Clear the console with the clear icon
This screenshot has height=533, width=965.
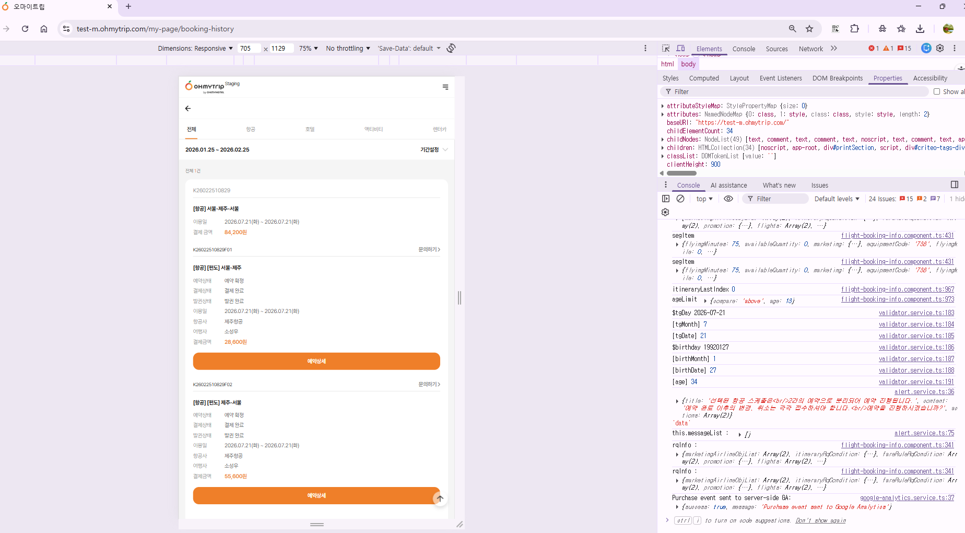680,199
